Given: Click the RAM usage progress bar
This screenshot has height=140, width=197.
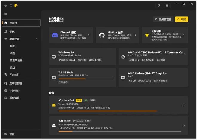Looking at the screenshot, I should coord(86,79).
